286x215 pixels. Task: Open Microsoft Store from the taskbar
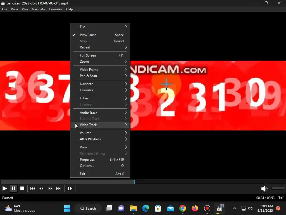158,208
